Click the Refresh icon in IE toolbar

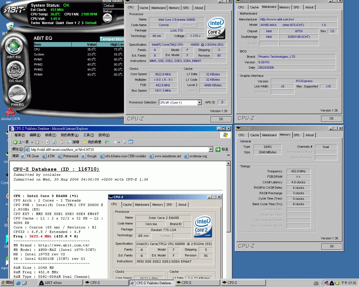pyautogui.click(x=54, y=142)
